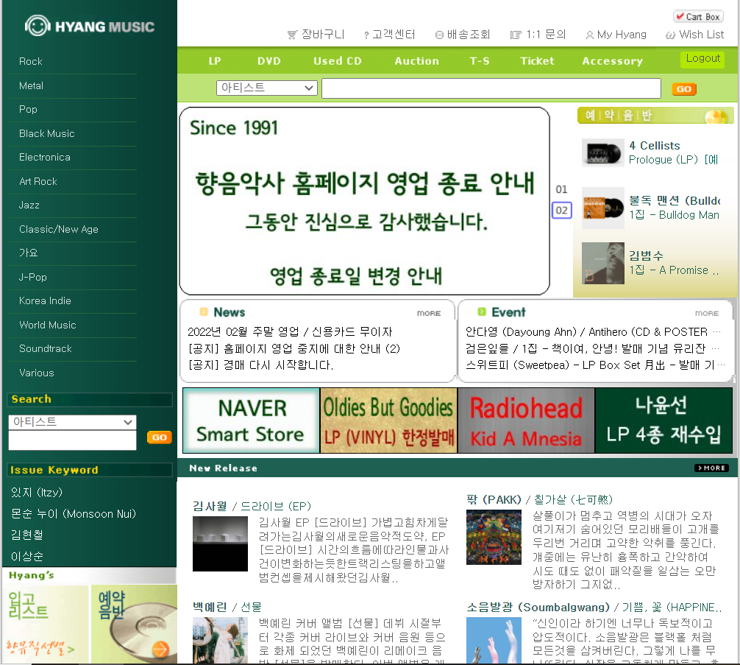Focus the top search text field
Viewport: 740px width, 665px height.
point(491,88)
